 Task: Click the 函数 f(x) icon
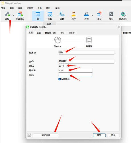[x=62, y=14]
